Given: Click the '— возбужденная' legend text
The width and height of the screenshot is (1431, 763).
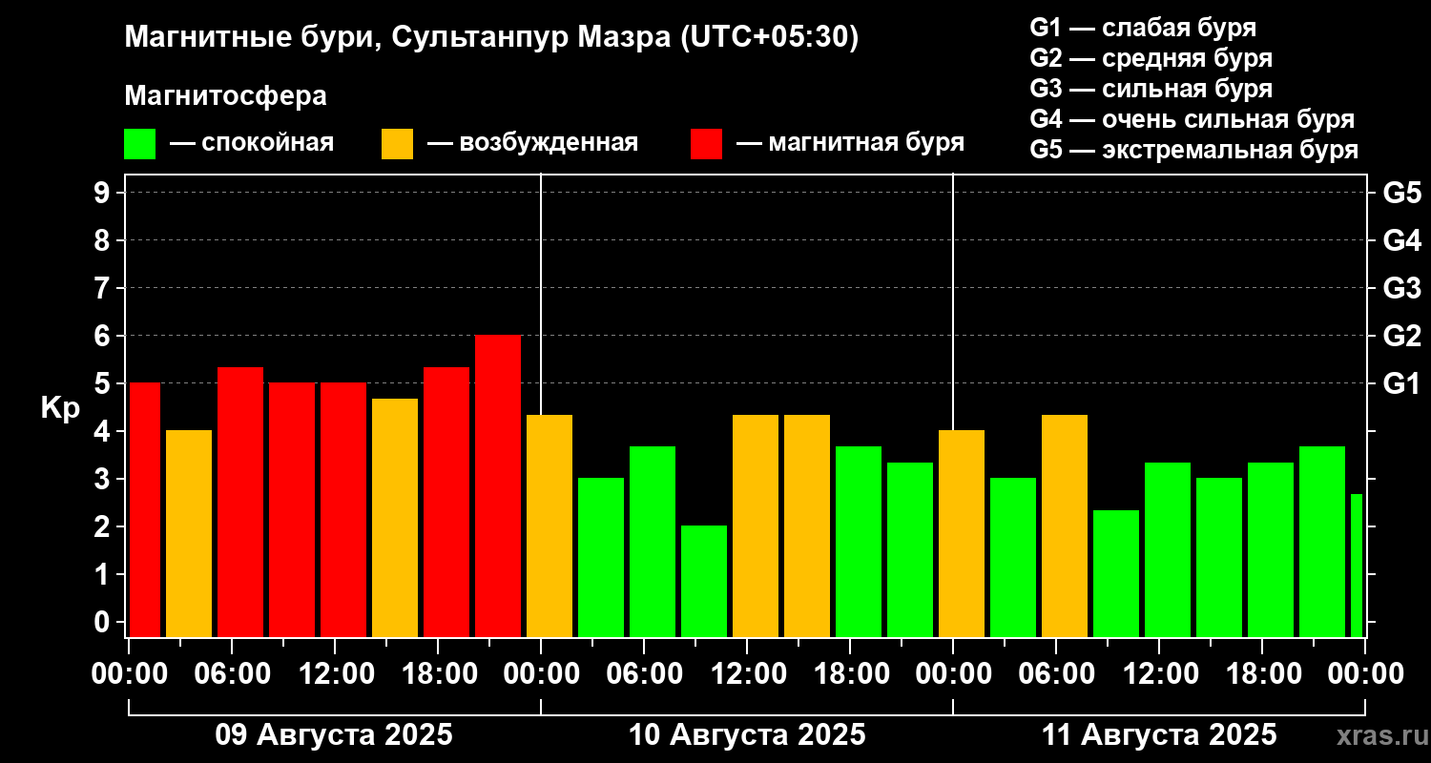Looking at the screenshot, I should (531, 144).
